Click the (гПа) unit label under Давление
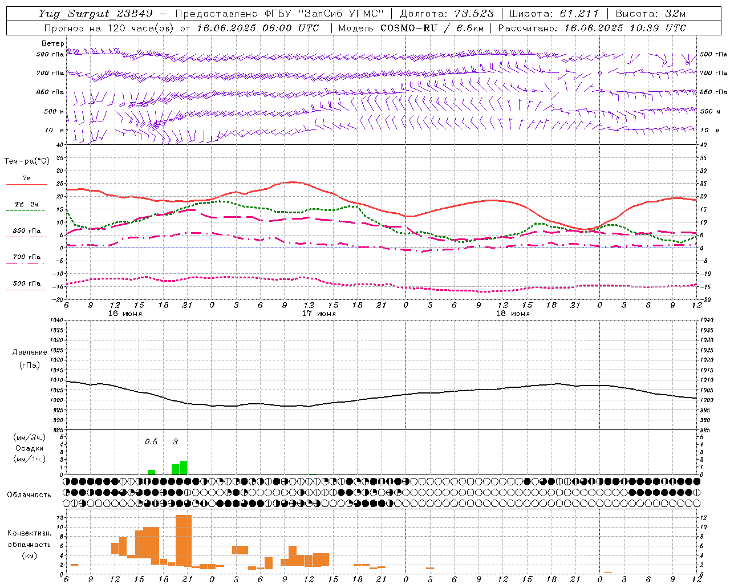 pyautogui.click(x=30, y=365)
